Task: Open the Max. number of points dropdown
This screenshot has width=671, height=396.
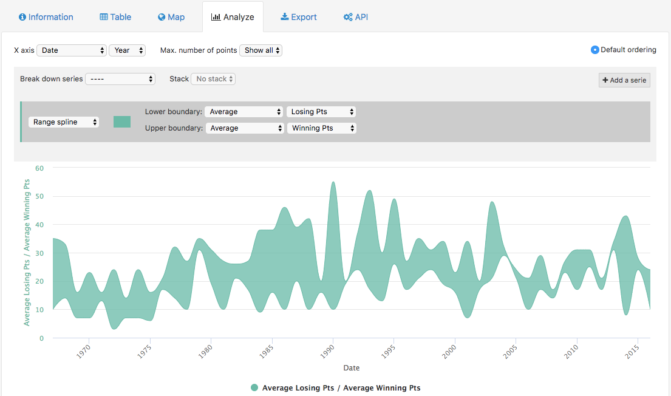Action: coord(261,50)
